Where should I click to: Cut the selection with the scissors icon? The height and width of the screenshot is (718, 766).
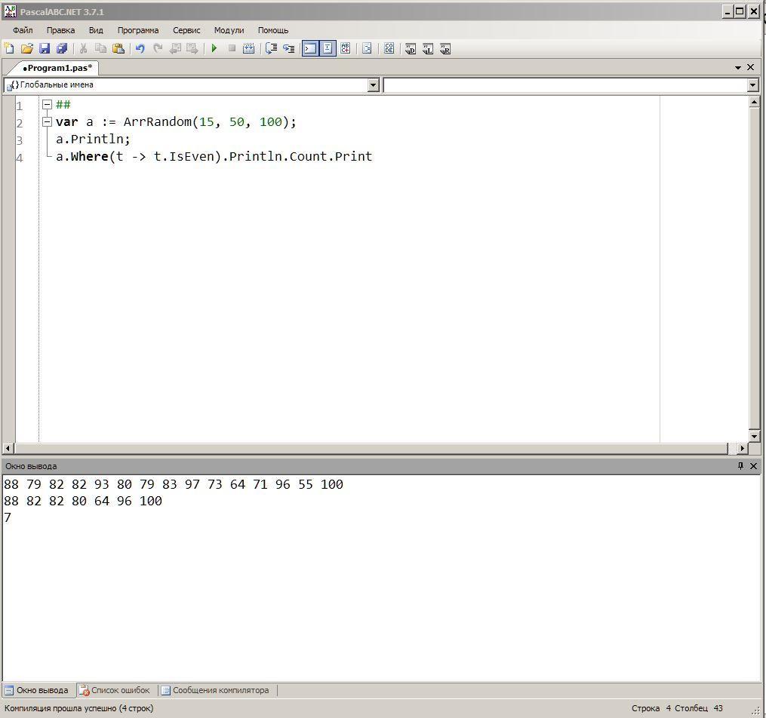tap(84, 48)
